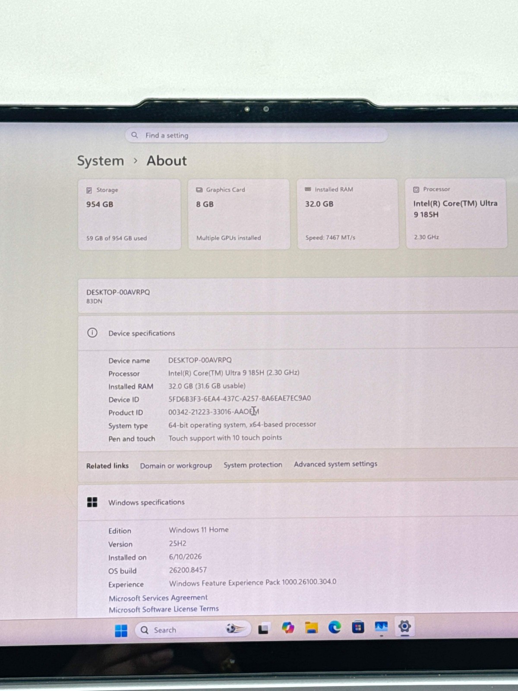The image size is (518, 691).
Task: Click the Windows specifications logo icon
Action: tap(92, 502)
